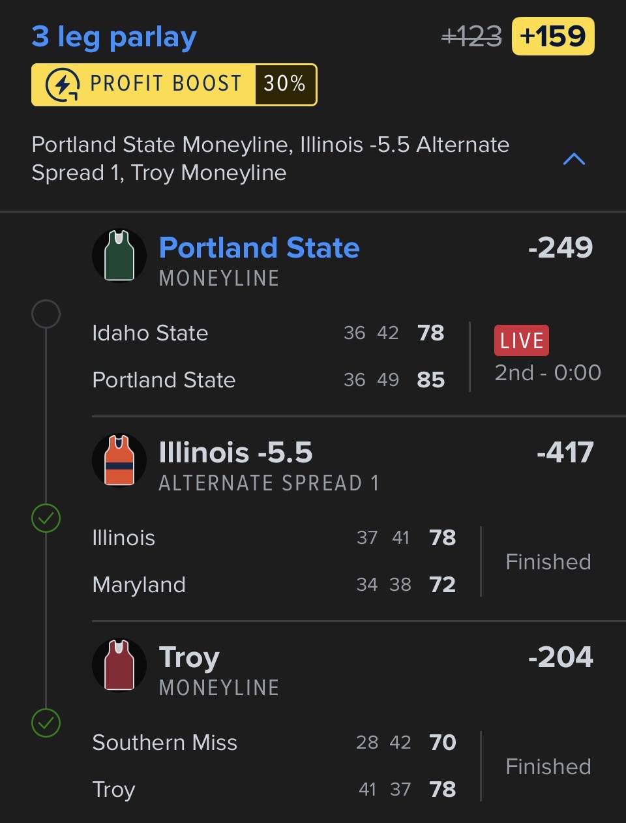Open the Portland State moneyline link
626x823 pixels.
(259, 248)
